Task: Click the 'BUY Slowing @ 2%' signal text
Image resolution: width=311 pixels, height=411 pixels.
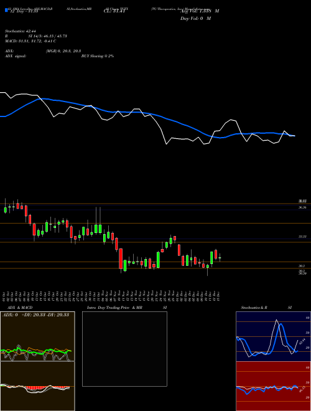Action: click(x=98, y=56)
